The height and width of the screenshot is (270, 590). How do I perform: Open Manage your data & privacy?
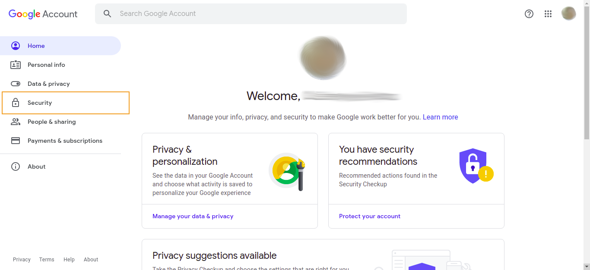tap(193, 216)
